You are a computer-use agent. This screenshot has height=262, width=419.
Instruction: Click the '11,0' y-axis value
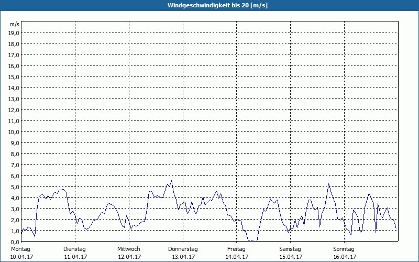(x=15, y=121)
